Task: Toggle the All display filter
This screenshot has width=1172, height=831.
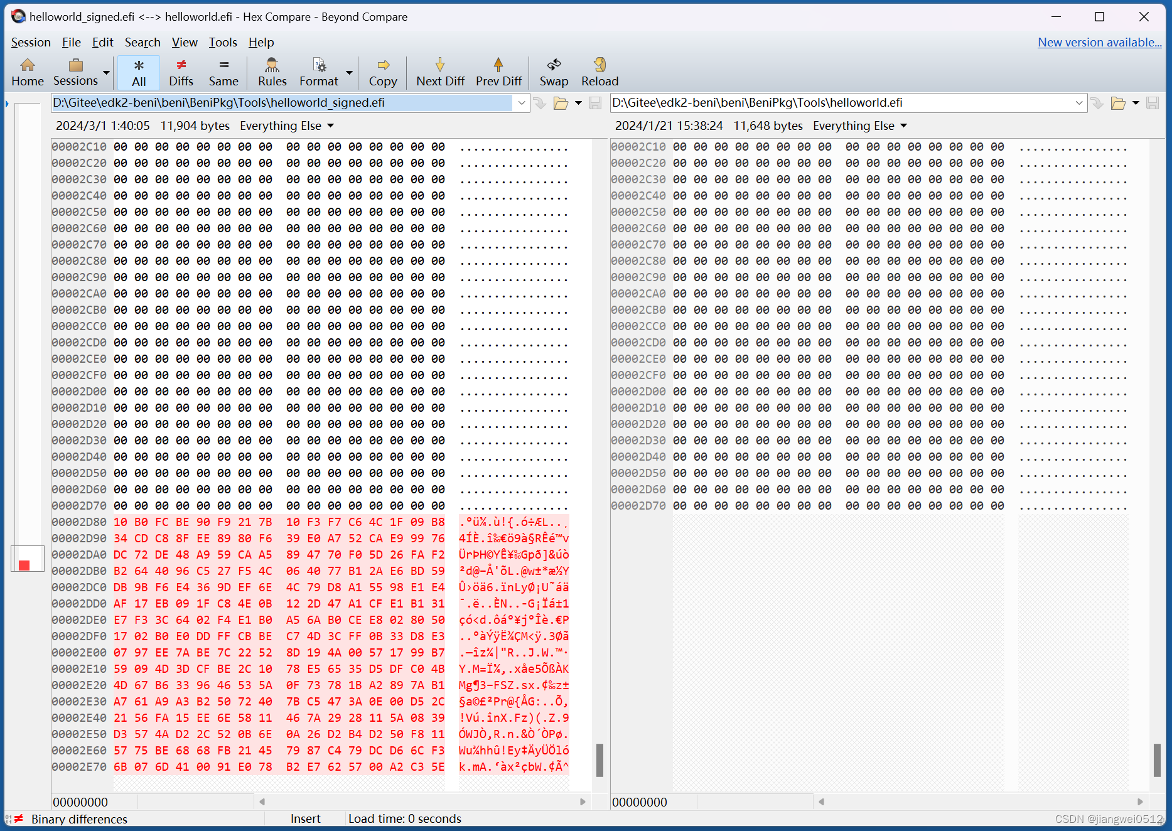Action: [139, 72]
